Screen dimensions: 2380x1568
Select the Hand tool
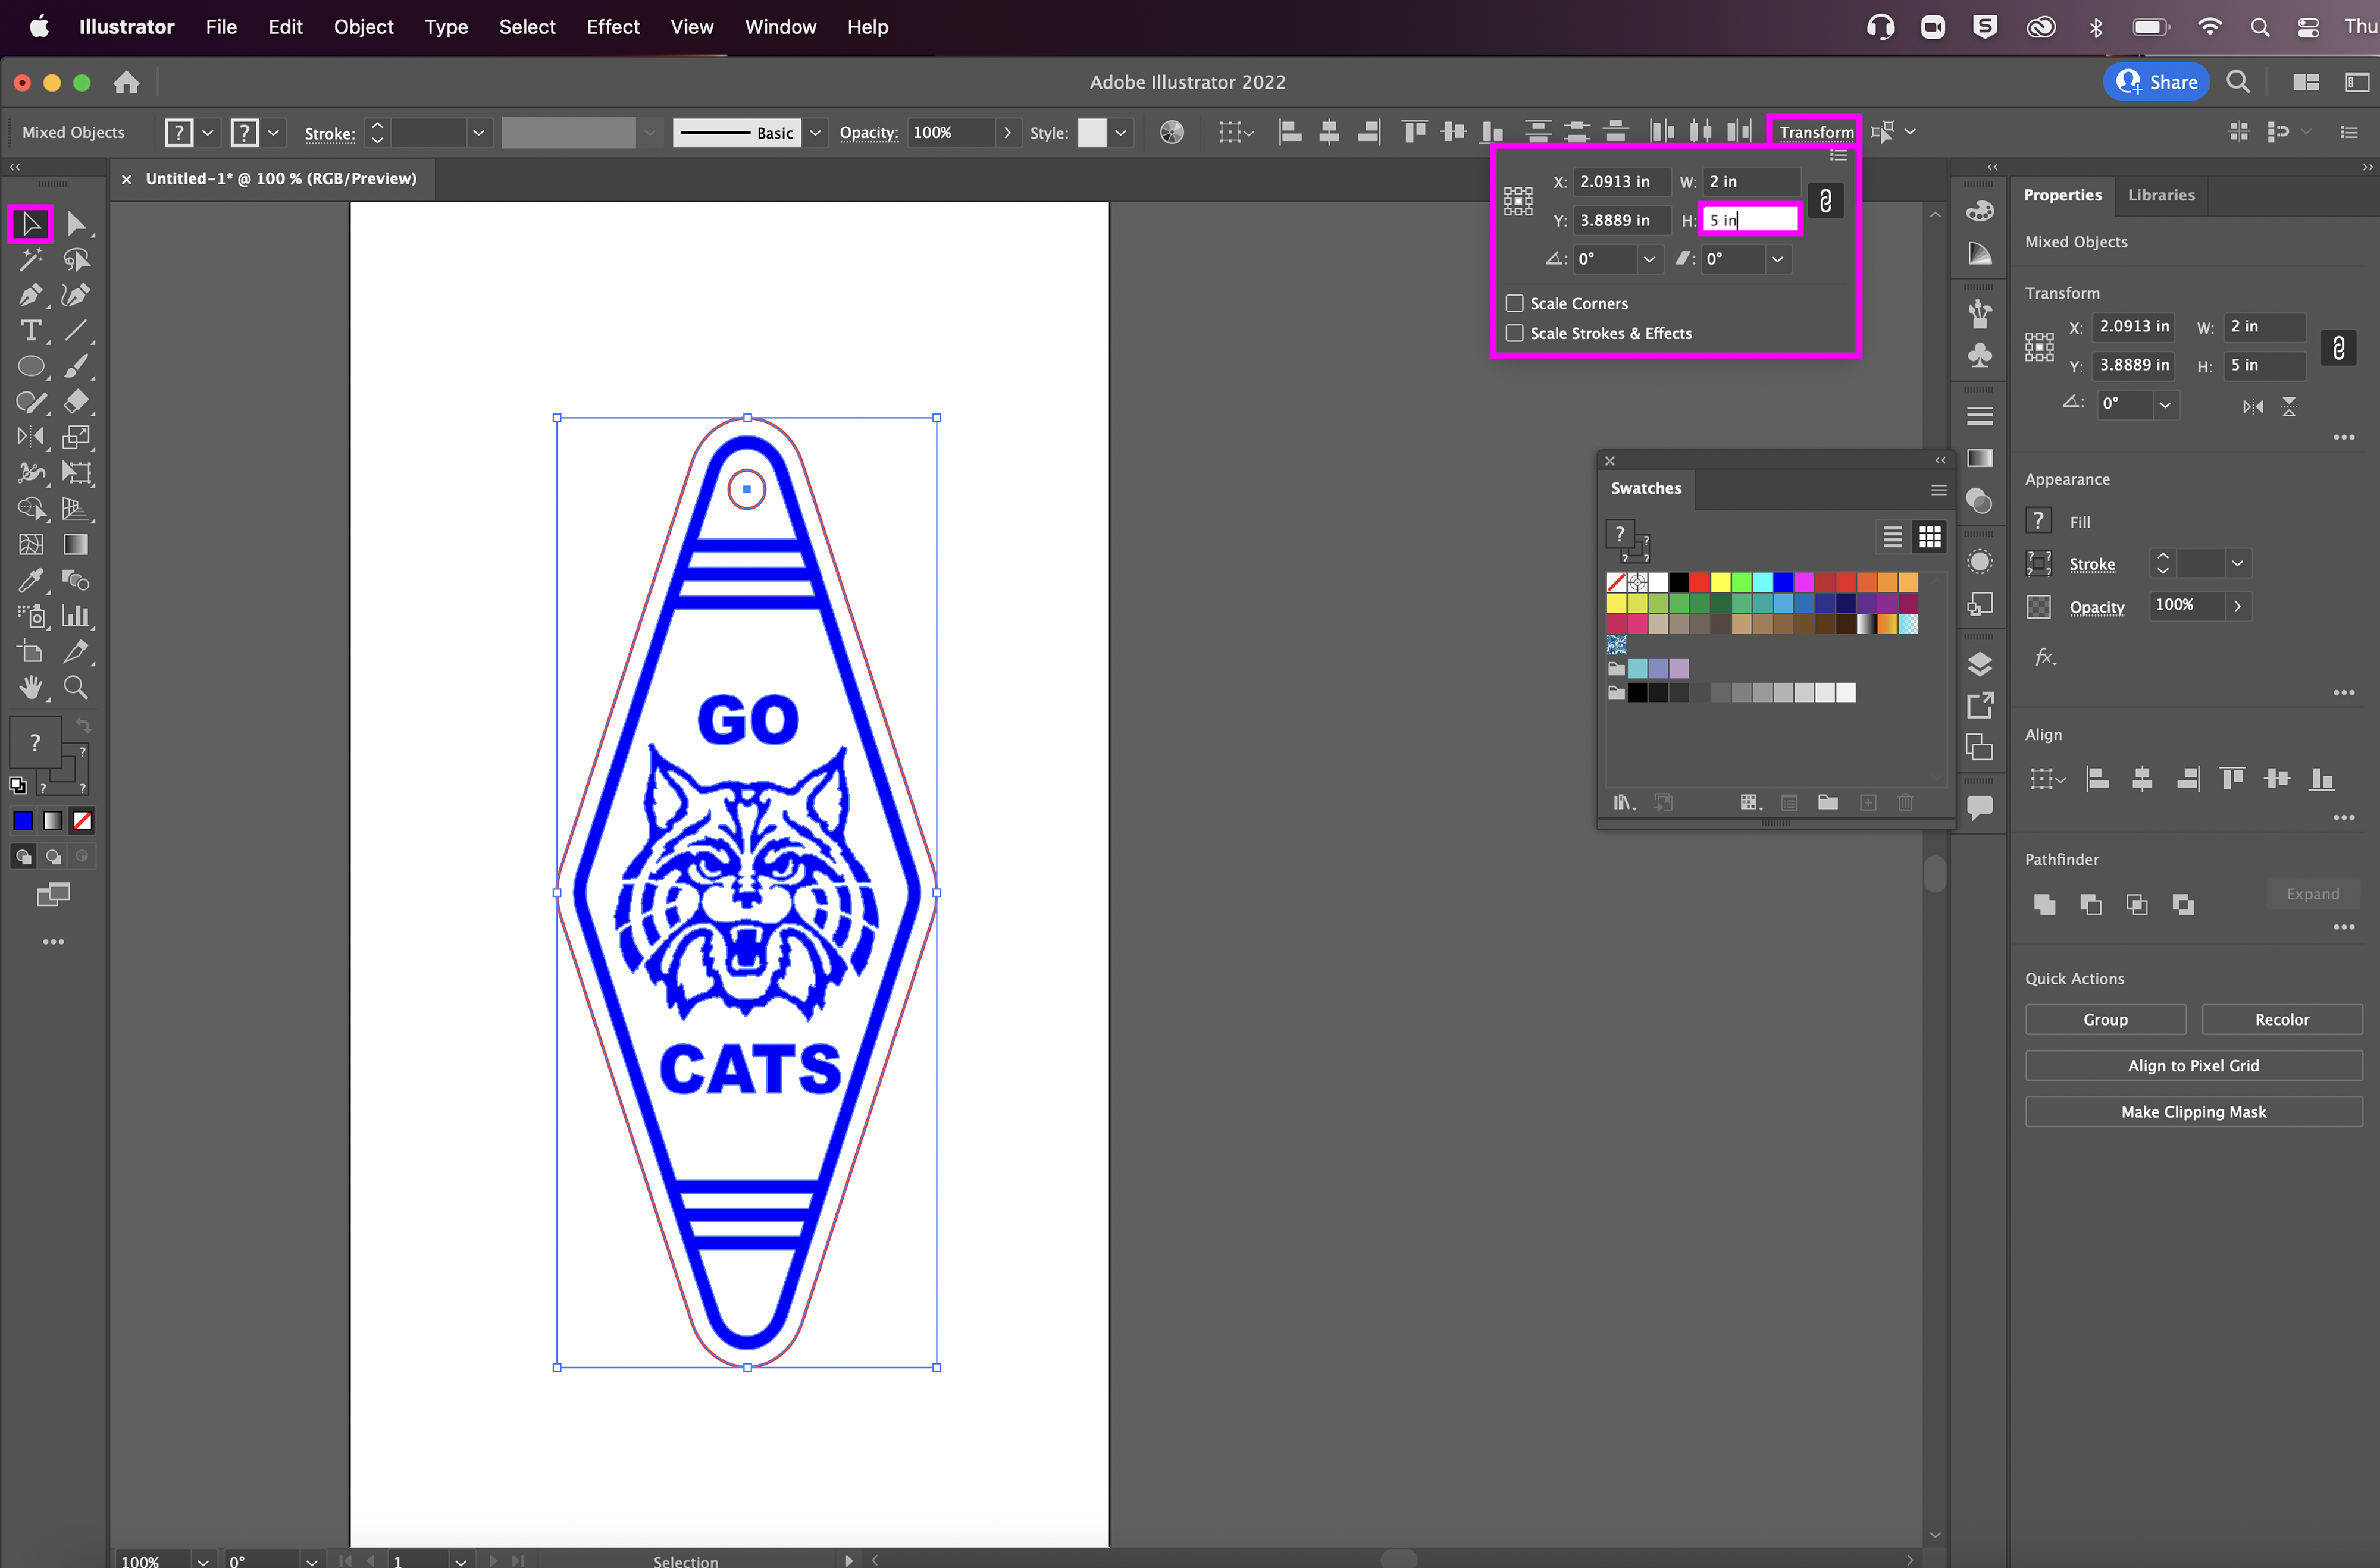30,687
